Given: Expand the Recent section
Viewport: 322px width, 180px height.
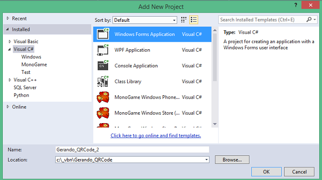Looking at the screenshot, I should click(x=8, y=18).
